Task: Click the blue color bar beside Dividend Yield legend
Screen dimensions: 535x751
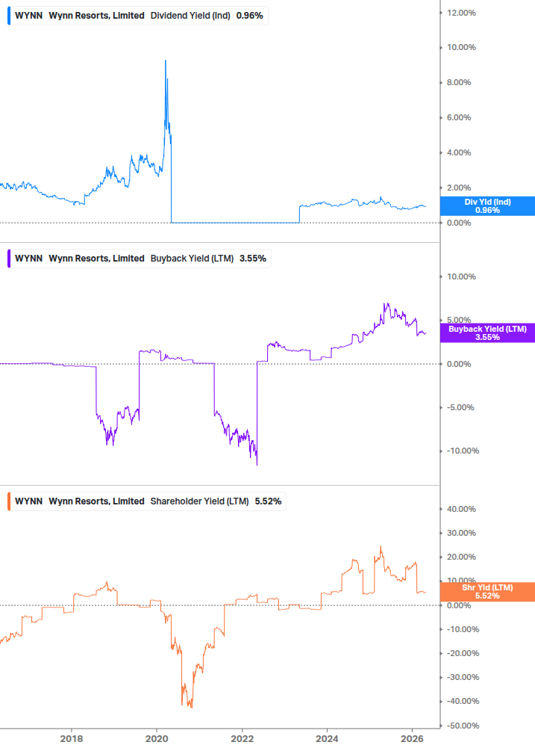Action: click(9, 16)
